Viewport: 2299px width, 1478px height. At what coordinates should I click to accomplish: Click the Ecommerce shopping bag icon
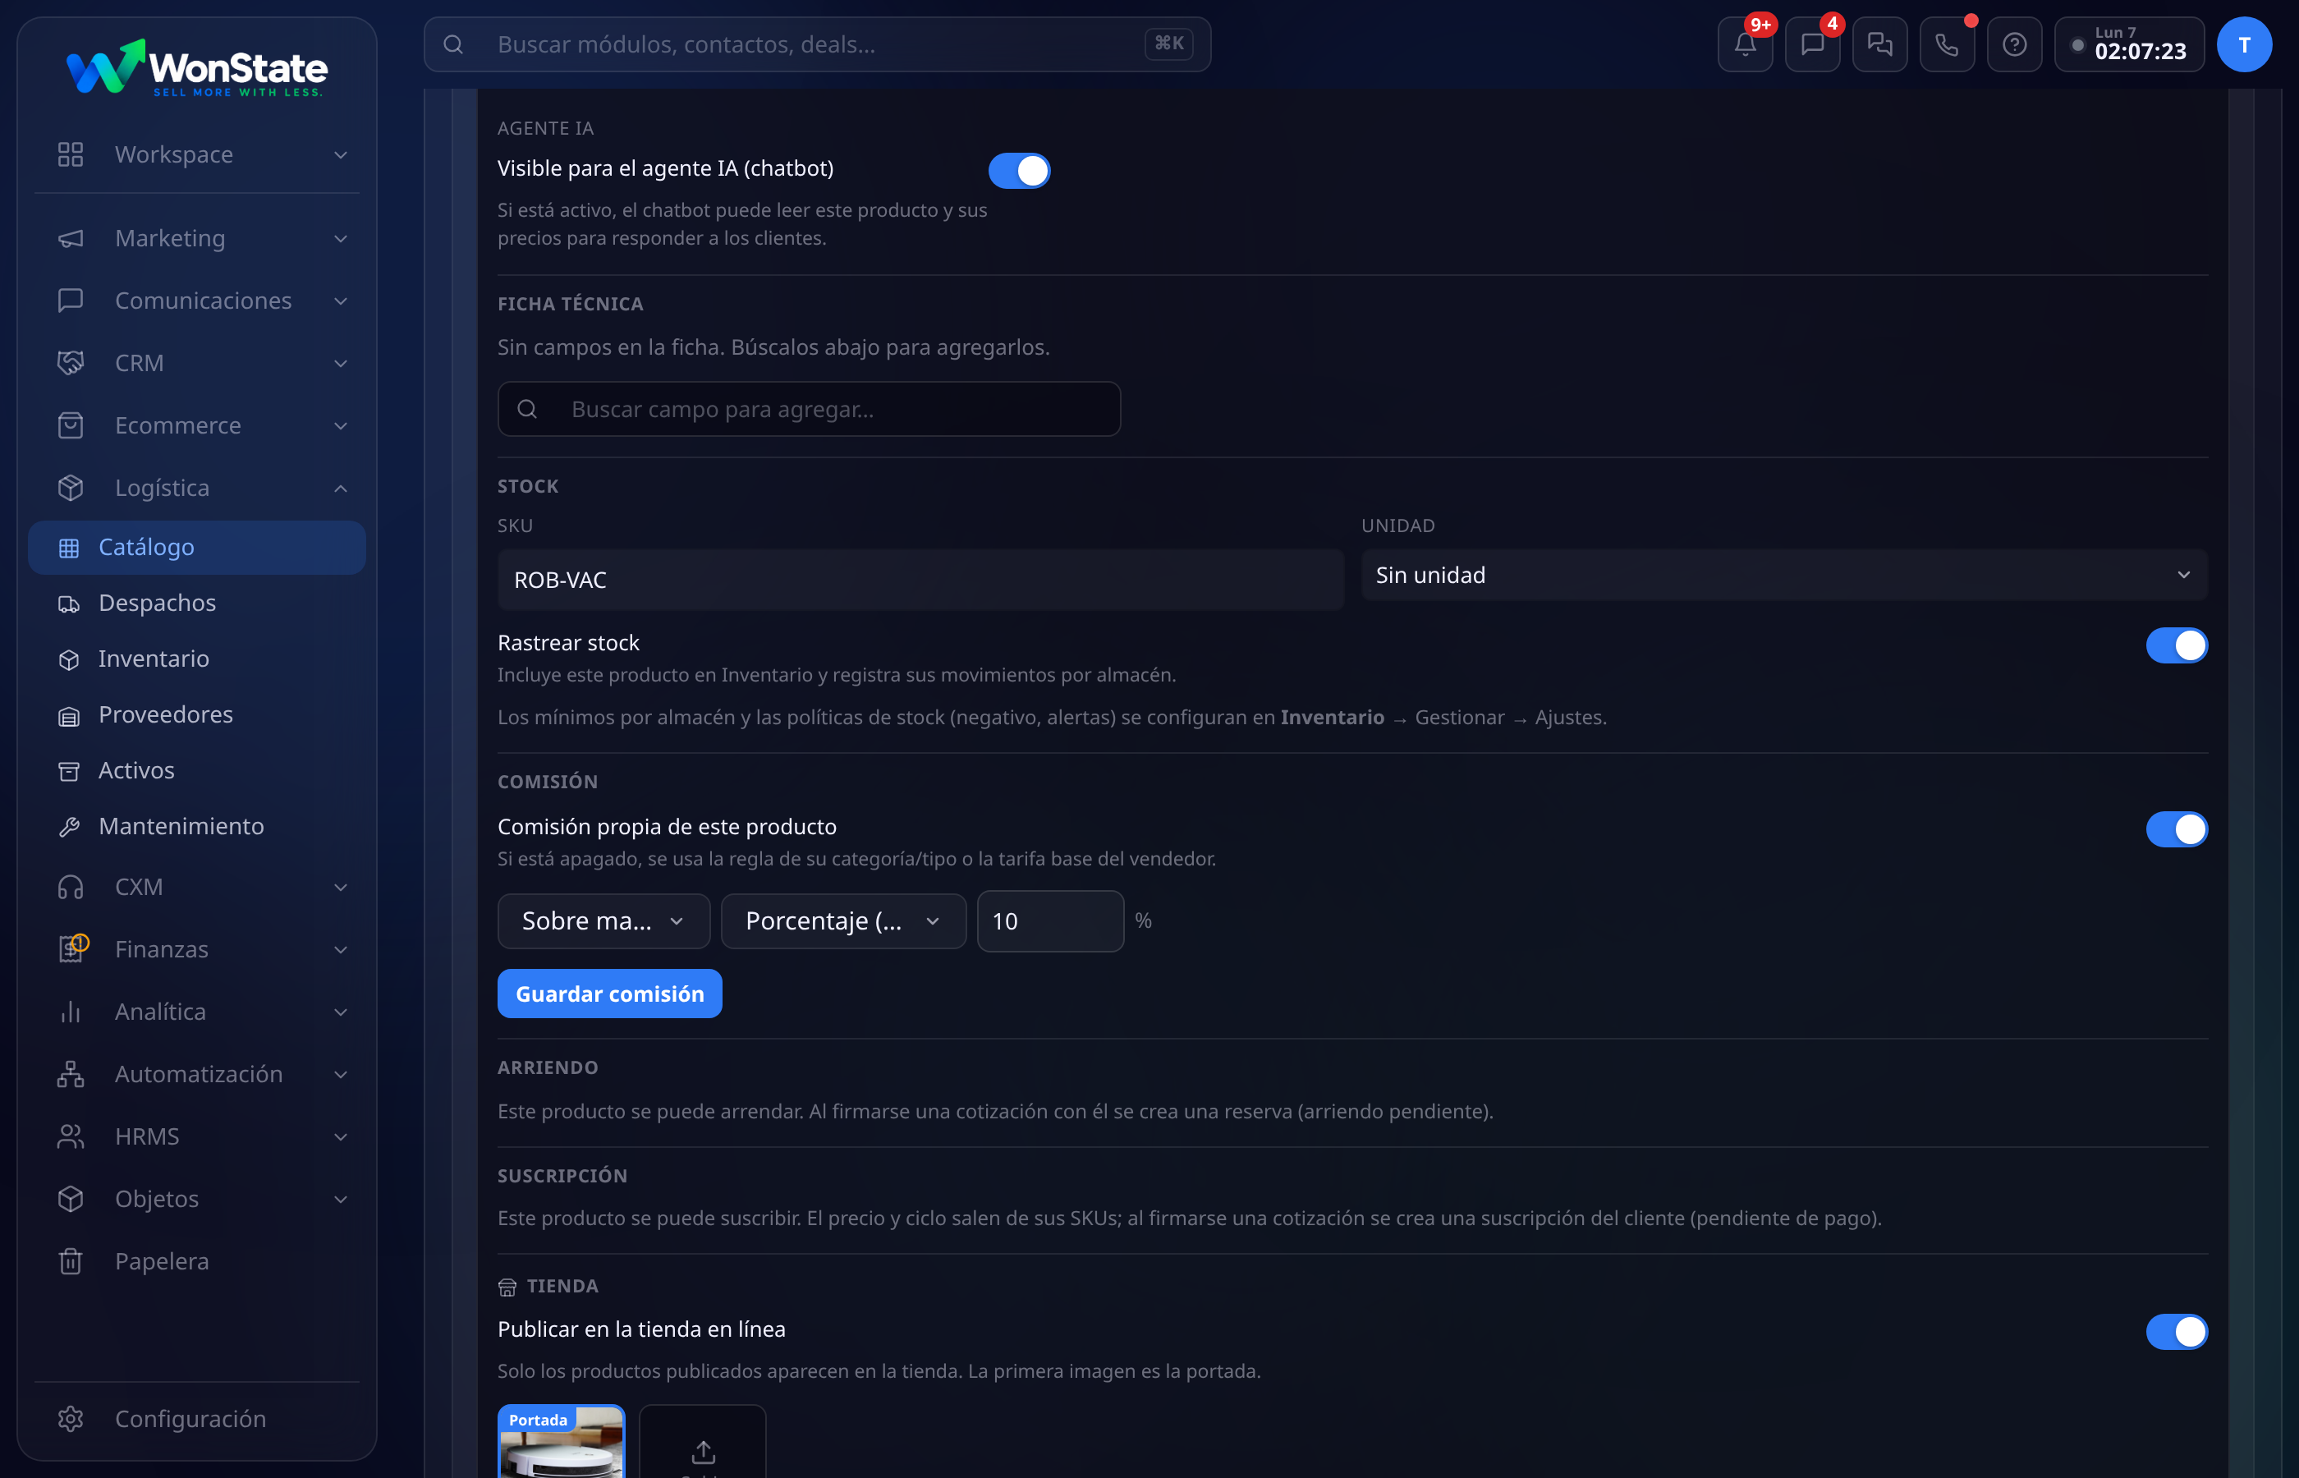pyautogui.click(x=70, y=425)
